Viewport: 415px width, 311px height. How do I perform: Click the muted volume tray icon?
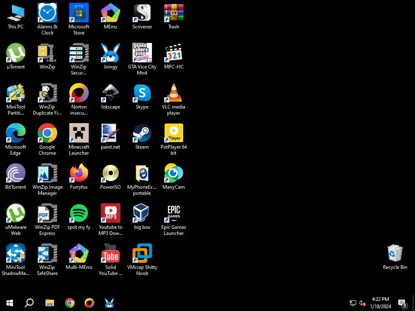coord(362,303)
